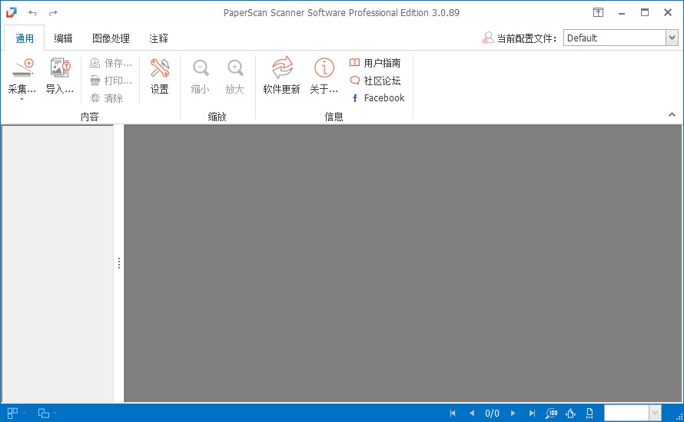684x422 pixels.
Task: Open the 采集 dropdown arrow below the label
Action: tap(22, 99)
